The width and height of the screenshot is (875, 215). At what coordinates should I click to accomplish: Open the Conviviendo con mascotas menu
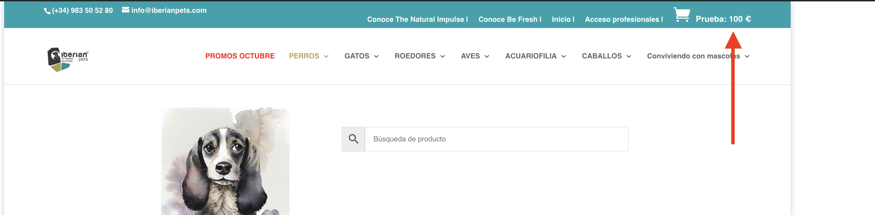(694, 56)
